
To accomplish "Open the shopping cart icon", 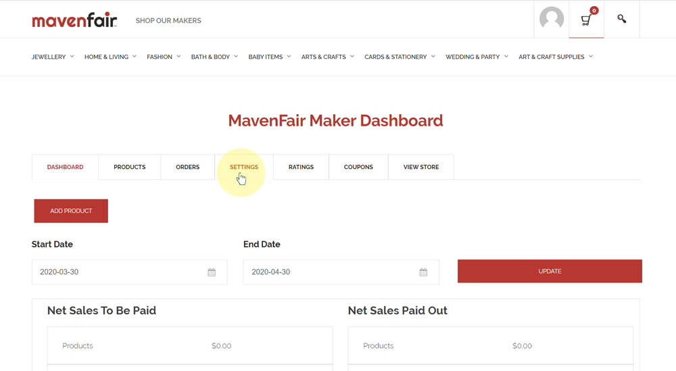I will pos(585,20).
